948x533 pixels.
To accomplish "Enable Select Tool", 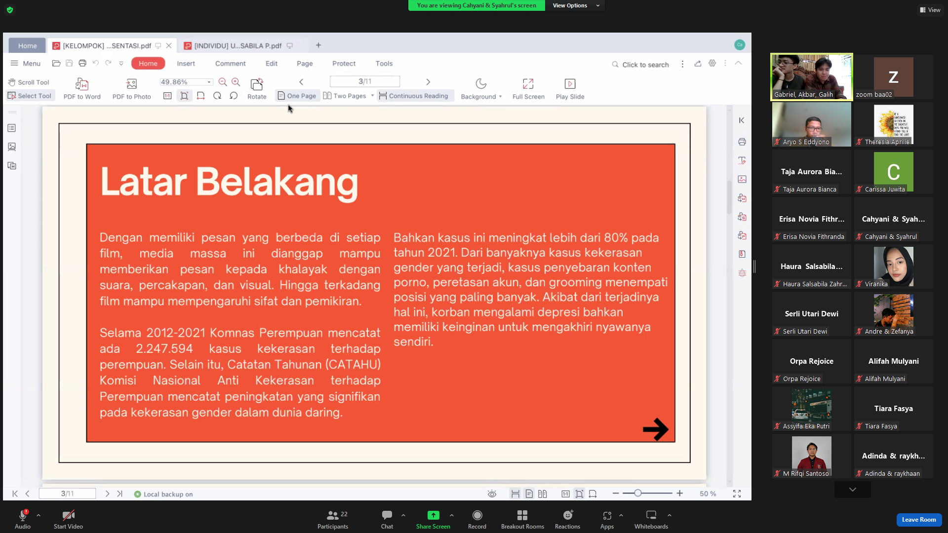I will pos(30,96).
